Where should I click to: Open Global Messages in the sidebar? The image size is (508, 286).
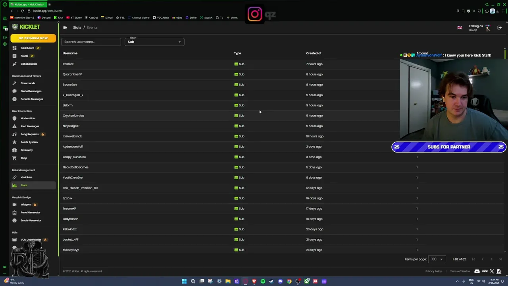click(31, 91)
